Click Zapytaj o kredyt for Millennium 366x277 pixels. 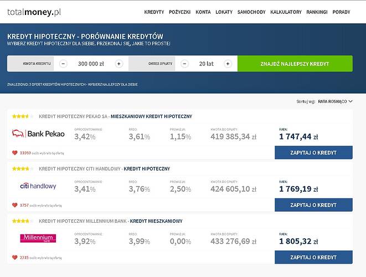coord(313,257)
